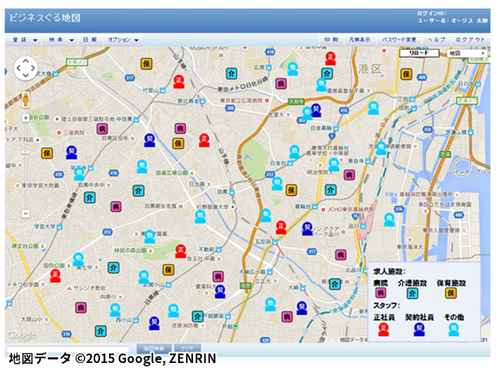This screenshot has width=496, height=372.
Task: Select red 正 marker right of 五反田
Action: click(281, 227)
